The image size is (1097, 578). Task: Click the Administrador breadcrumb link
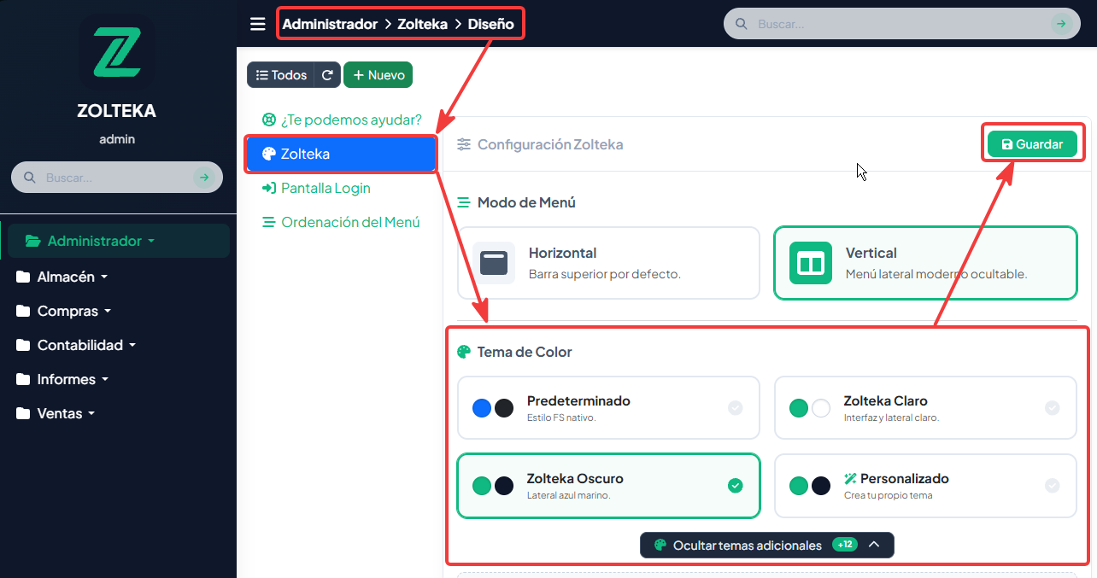tap(330, 24)
